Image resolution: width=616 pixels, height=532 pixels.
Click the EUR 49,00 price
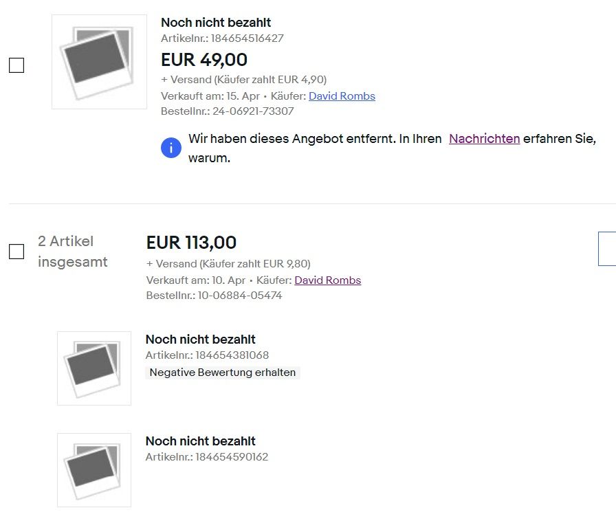[x=204, y=60]
